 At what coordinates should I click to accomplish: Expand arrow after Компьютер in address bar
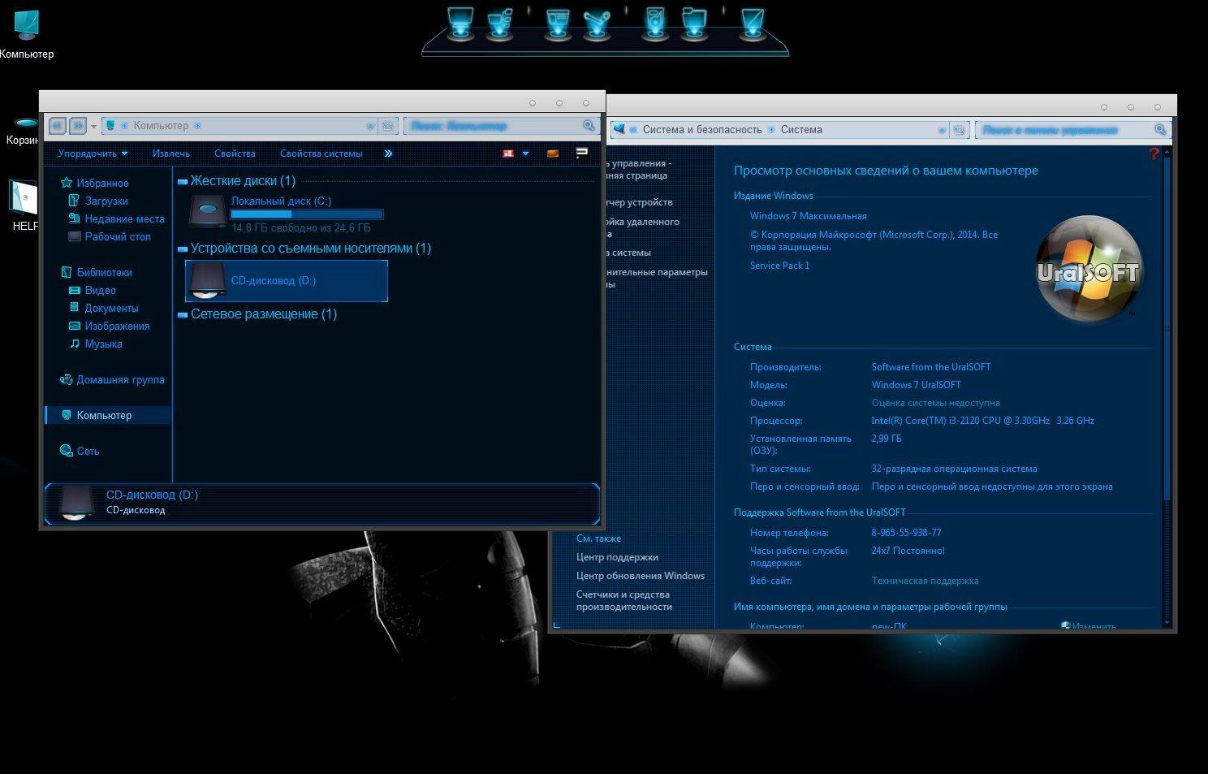click(x=197, y=126)
